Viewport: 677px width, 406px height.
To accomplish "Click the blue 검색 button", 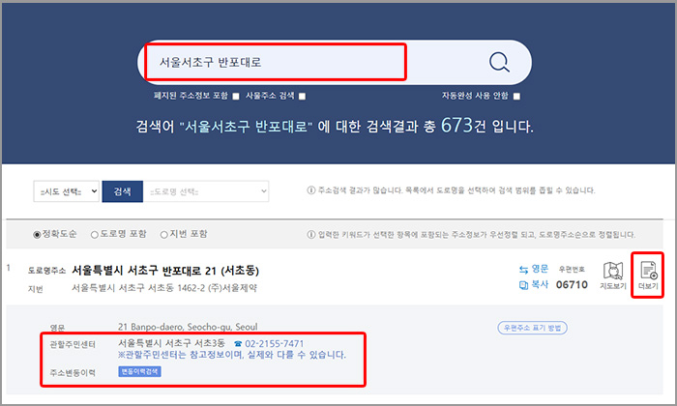I will click(x=122, y=191).
